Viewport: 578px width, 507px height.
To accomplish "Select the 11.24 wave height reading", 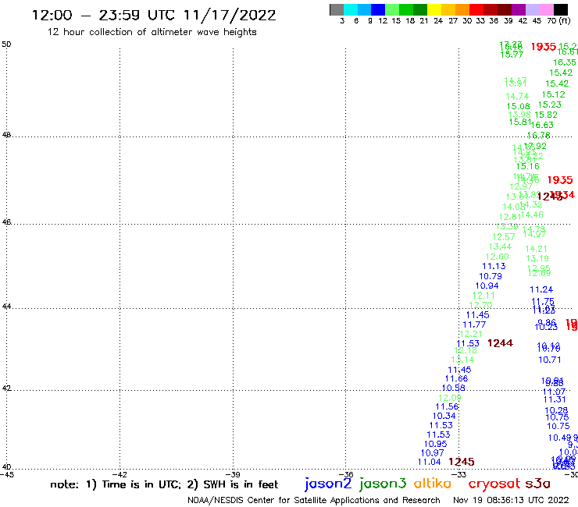I will click(x=541, y=289).
